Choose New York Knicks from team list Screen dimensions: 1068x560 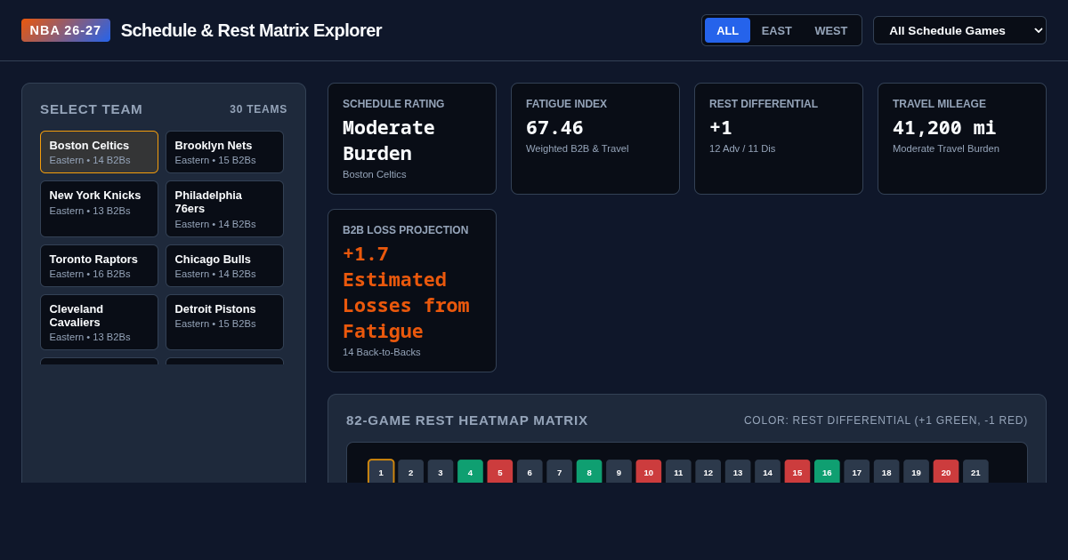click(99, 209)
